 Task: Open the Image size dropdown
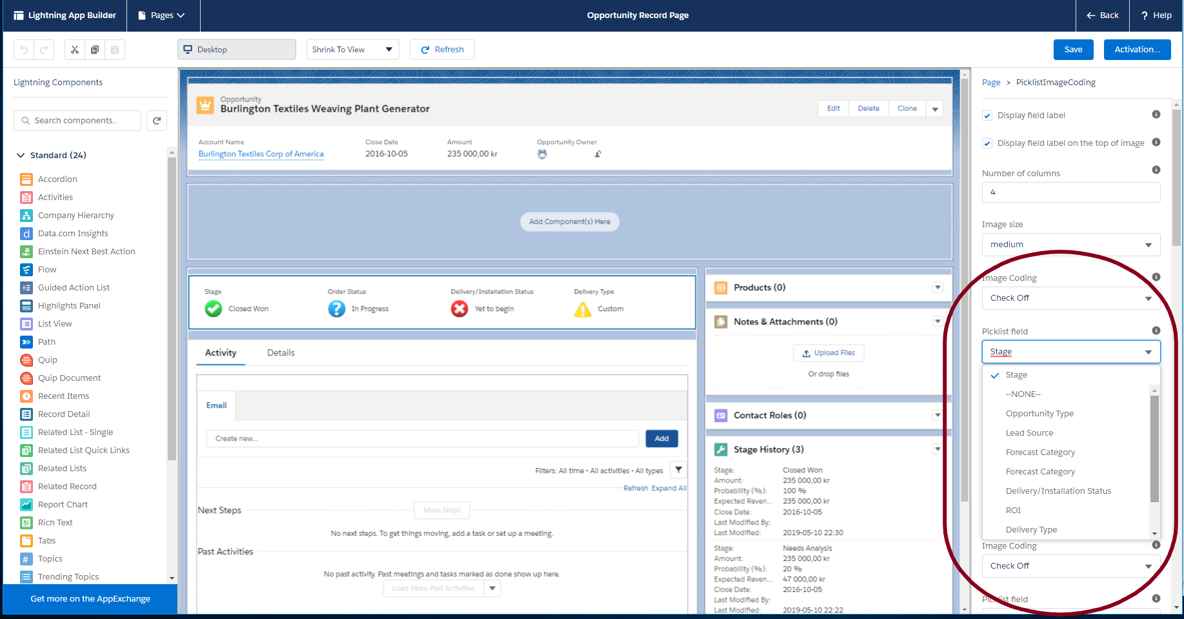coord(1070,245)
